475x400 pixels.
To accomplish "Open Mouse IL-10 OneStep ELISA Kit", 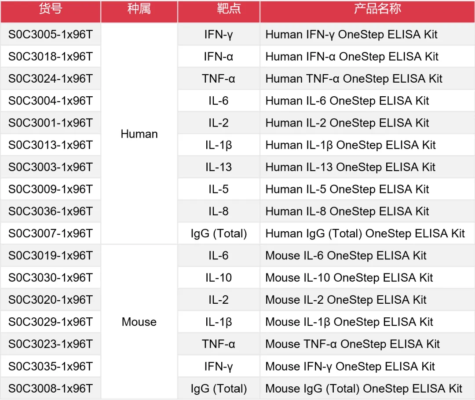I will tap(349, 278).
